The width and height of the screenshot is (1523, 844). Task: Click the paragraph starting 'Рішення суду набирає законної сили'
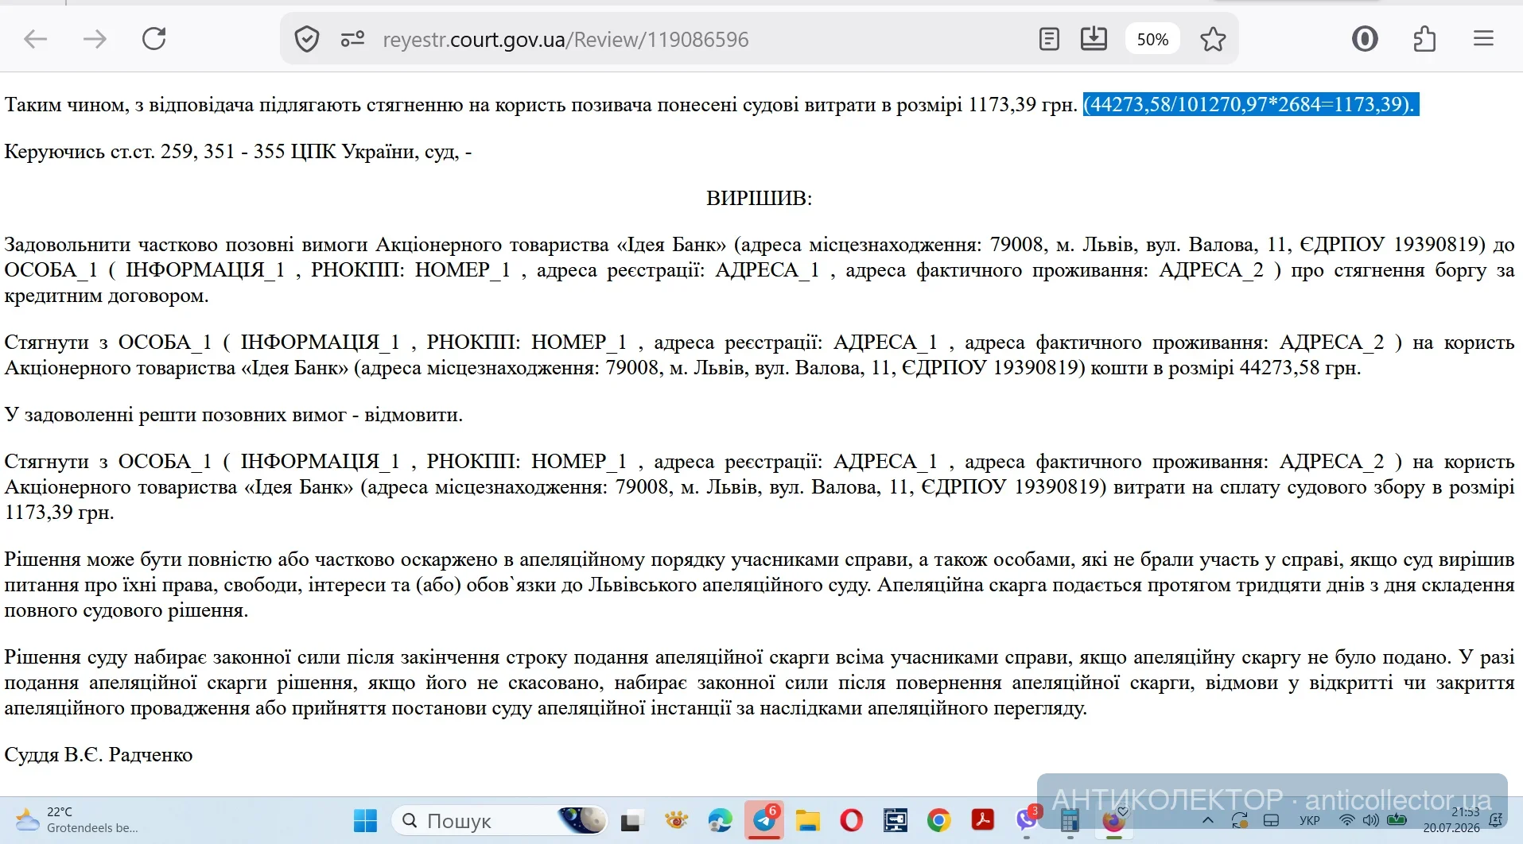[760, 683]
